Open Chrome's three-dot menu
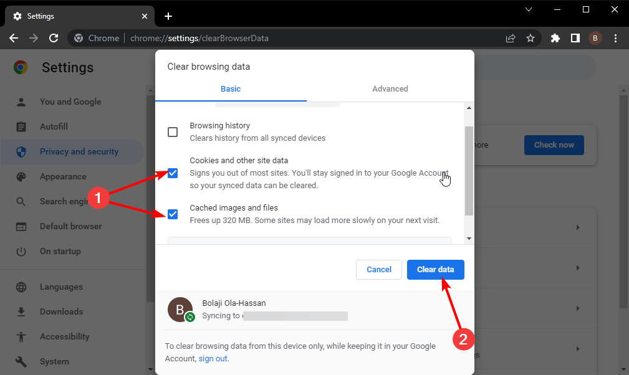This screenshot has height=375, width=629. click(615, 38)
